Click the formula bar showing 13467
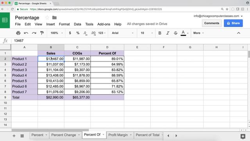 click(130, 41)
